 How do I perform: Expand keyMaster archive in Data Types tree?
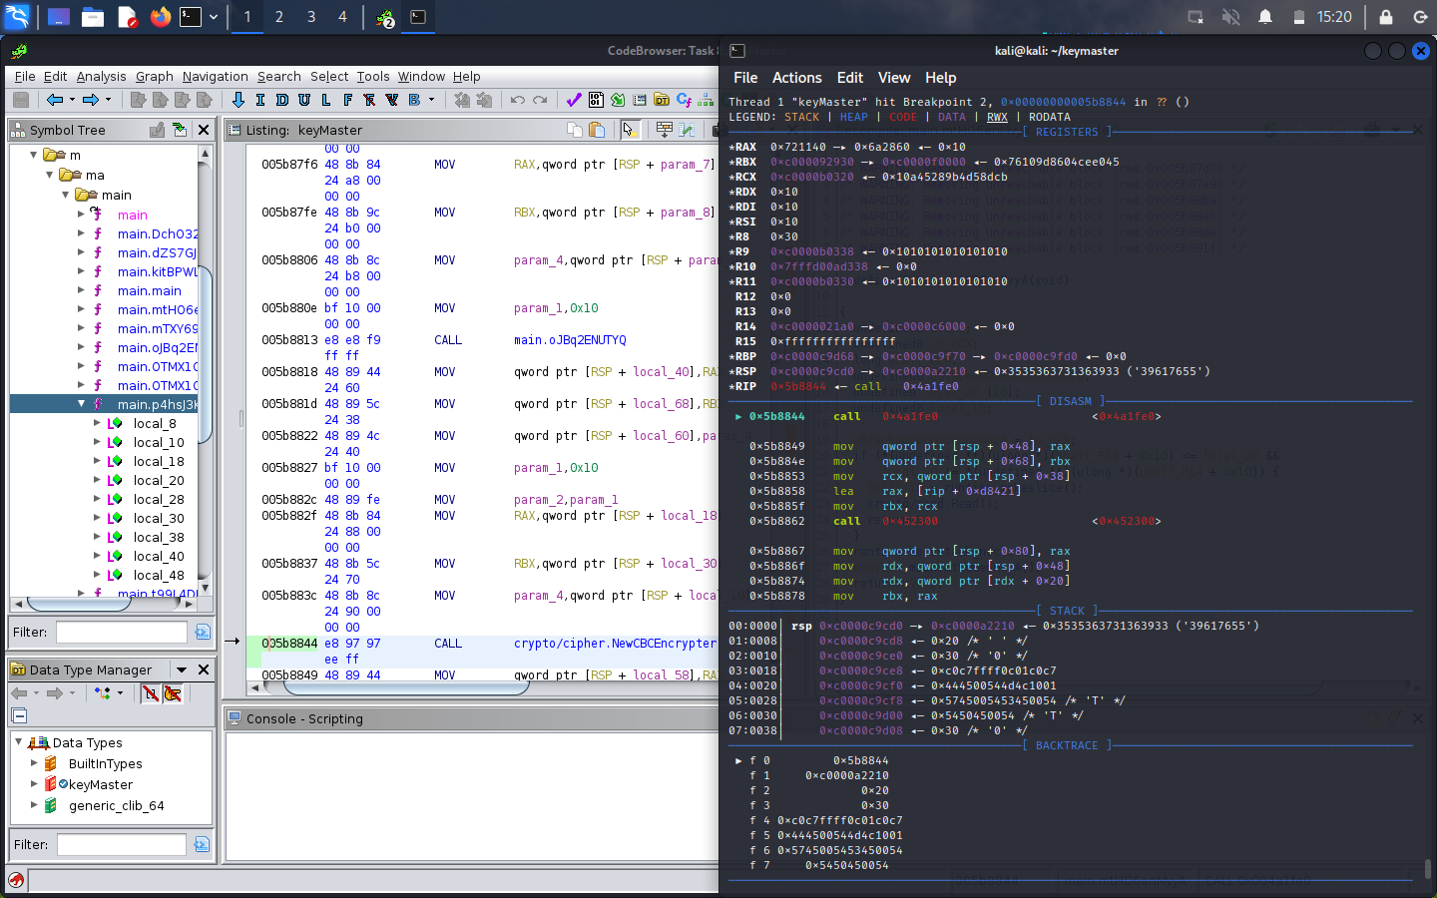click(x=34, y=784)
